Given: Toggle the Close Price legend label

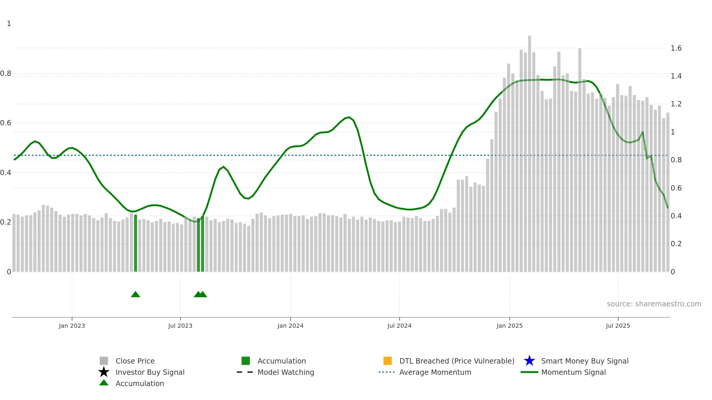Looking at the screenshot, I should [x=135, y=361].
